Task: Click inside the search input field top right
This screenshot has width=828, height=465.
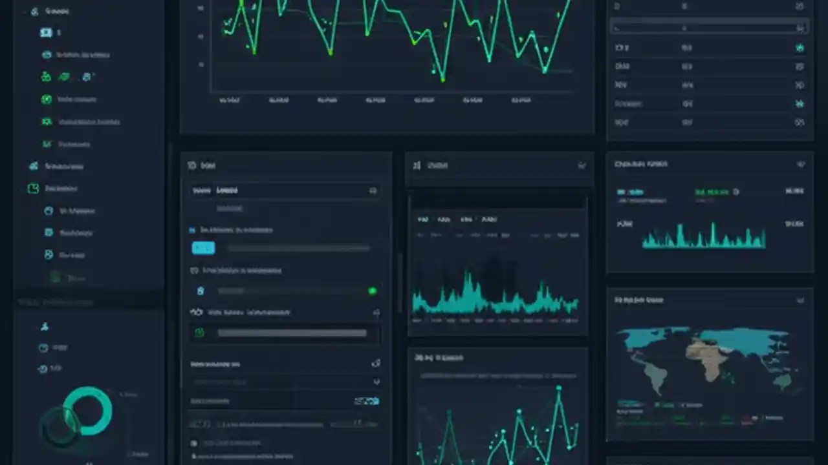Action: [x=705, y=28]
